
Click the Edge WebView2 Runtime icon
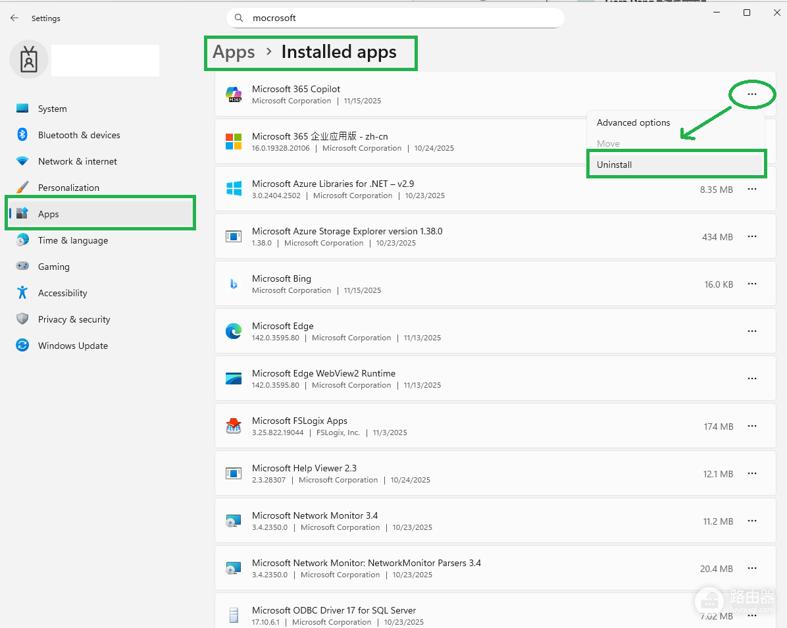(234, 379)
